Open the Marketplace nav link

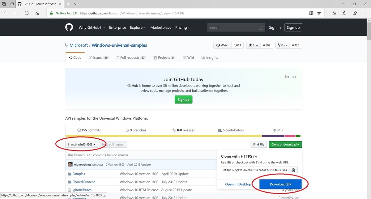point(161,28)
